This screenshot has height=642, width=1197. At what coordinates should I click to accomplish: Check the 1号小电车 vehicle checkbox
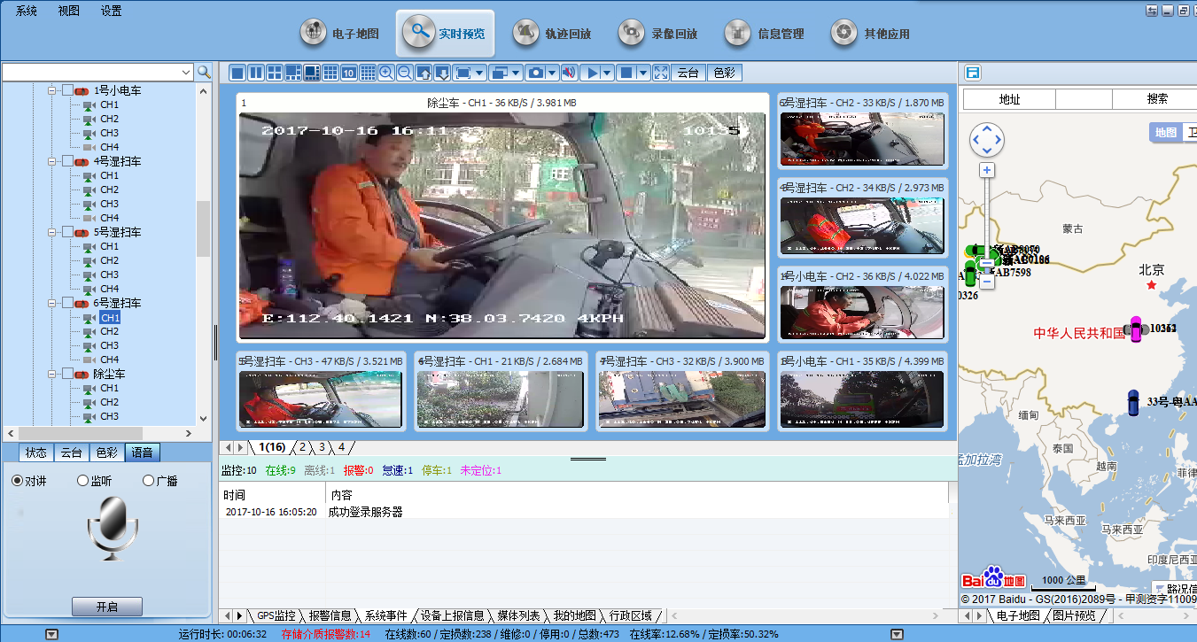[x=67, y=90]
